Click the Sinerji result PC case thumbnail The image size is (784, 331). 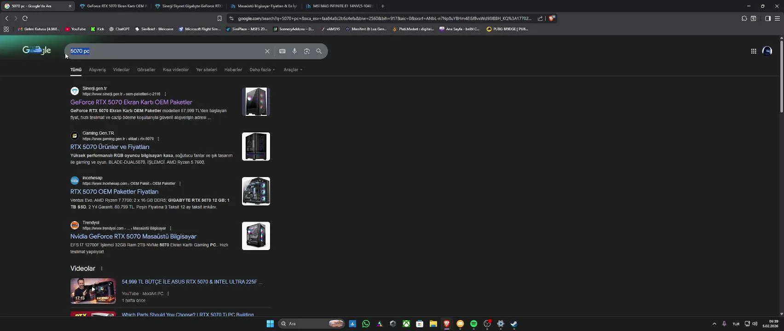[256, 102]
